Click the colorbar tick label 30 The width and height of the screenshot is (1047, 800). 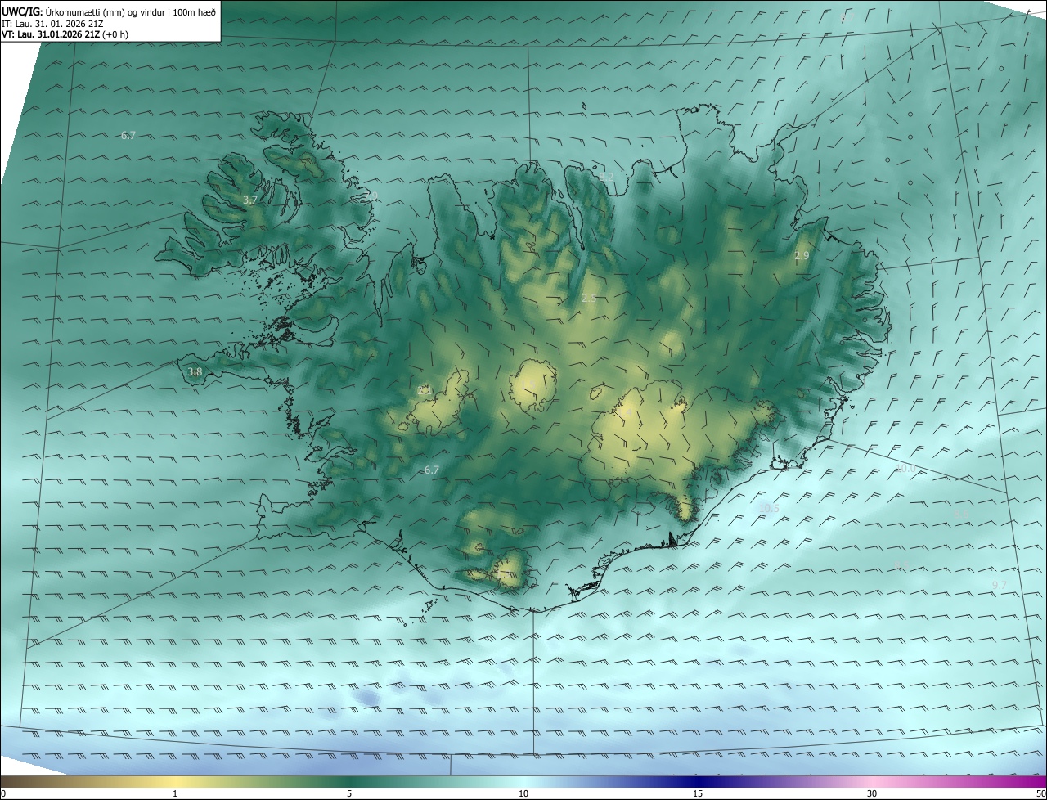[x=872, y=793]
